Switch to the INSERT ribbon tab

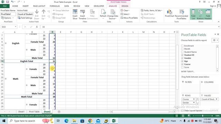(26, 6)
